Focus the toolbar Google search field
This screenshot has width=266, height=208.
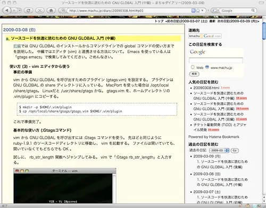[235, 11]
